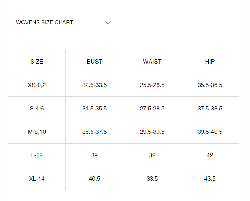Screen dimensions: 250x201
Task: Click the XL-14 size row label
Action: [x=37, y=179]
